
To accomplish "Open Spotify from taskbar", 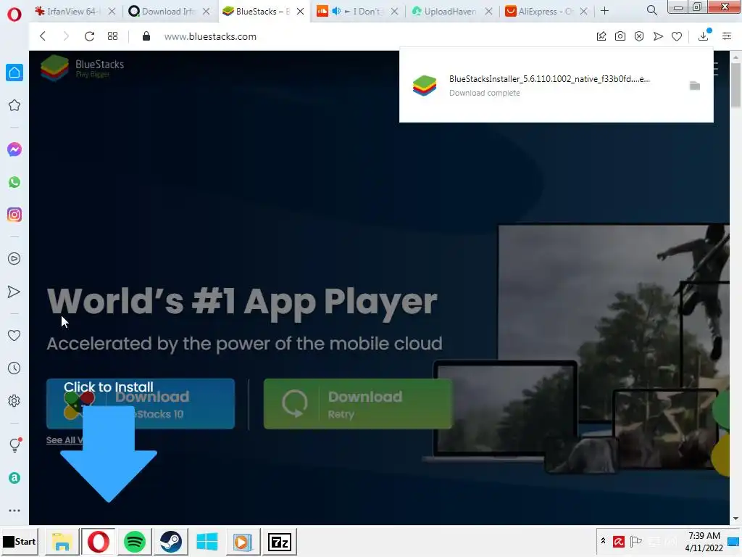I will 134,541.
